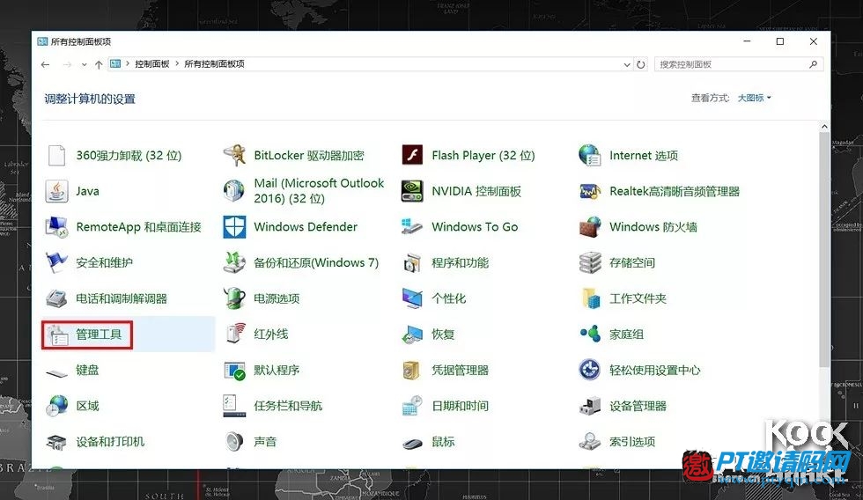Go up one level with up arrow
This screenshot has height=500, width=863.
click(99, 64)
